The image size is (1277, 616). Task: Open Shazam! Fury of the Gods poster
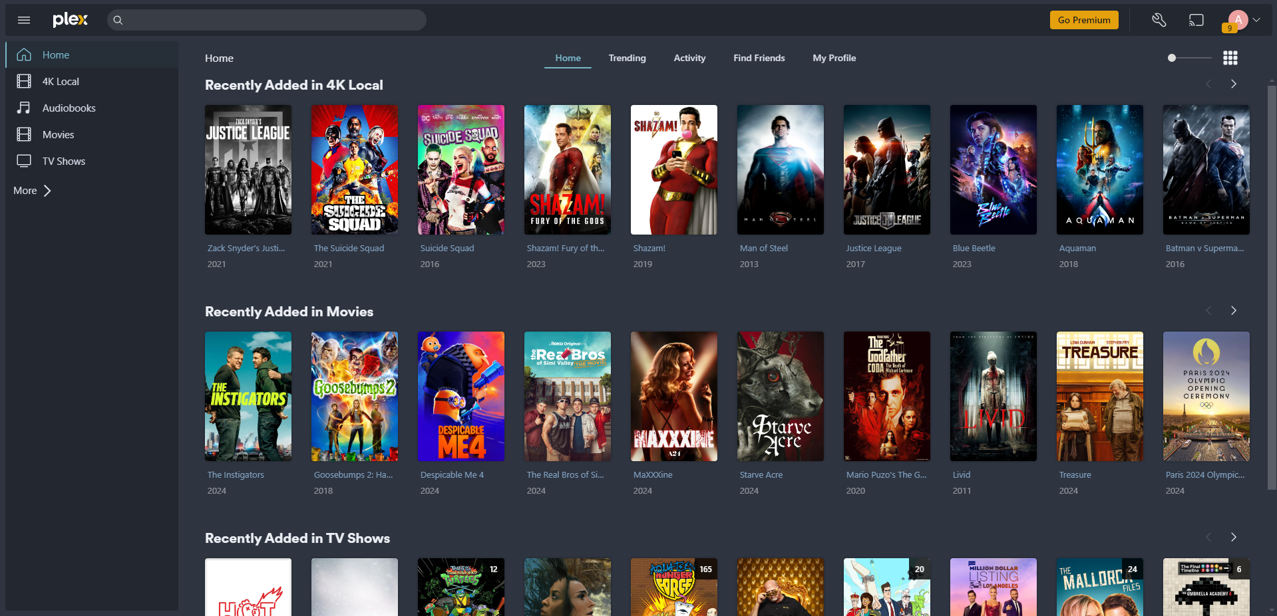click(568, 169)
